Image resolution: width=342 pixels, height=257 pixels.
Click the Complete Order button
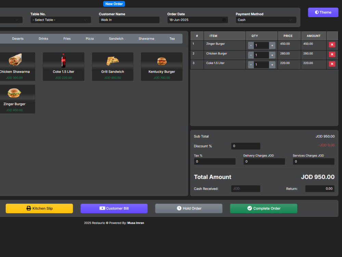(x=263, y=208)
